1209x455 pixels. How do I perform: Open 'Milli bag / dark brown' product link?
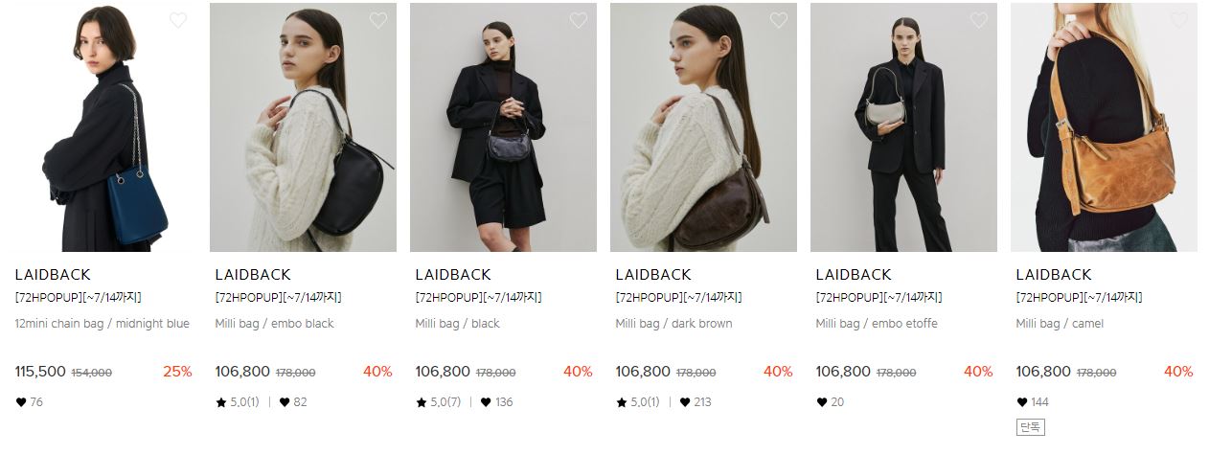click(x=673, y=324)
